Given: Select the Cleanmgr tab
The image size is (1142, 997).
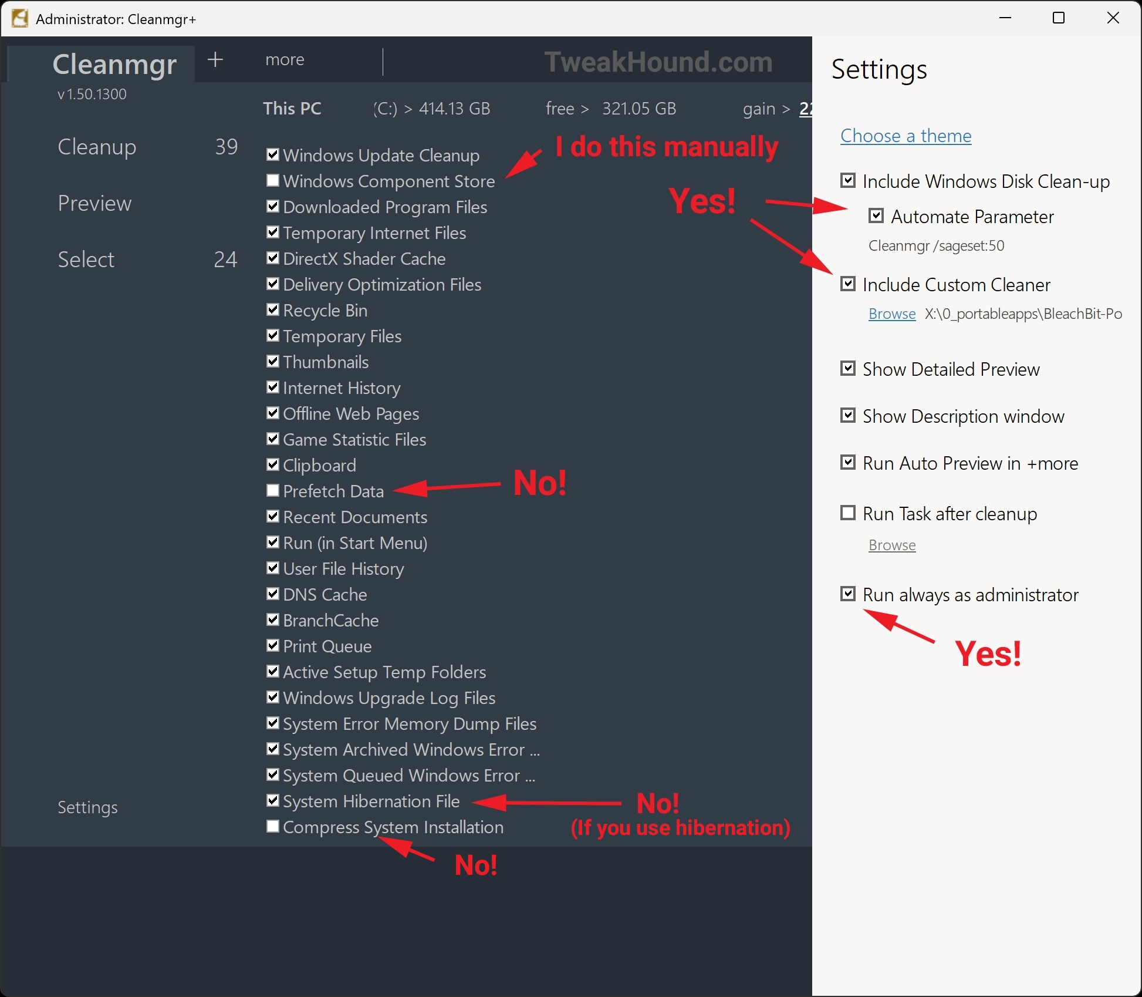Looking at the screenshot, I should [x=114, y=64].
